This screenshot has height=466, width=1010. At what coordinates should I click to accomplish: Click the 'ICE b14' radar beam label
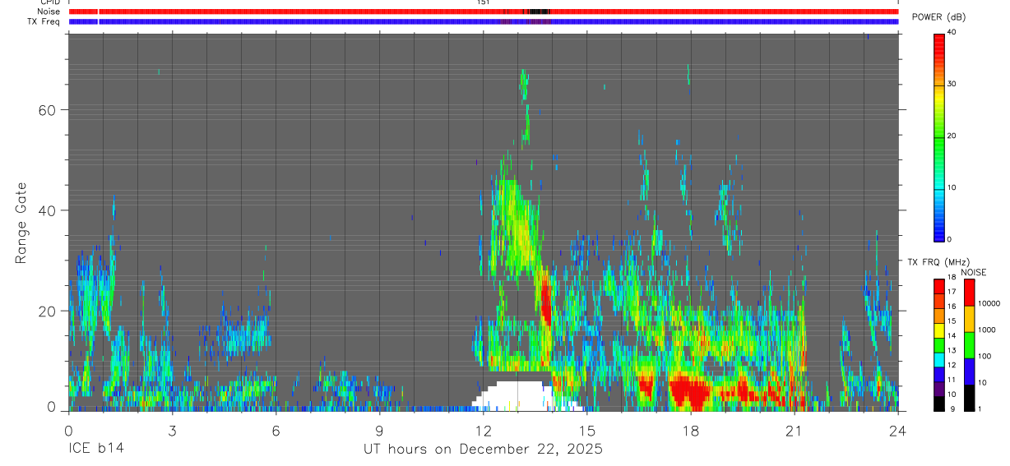tap(98, 450)
